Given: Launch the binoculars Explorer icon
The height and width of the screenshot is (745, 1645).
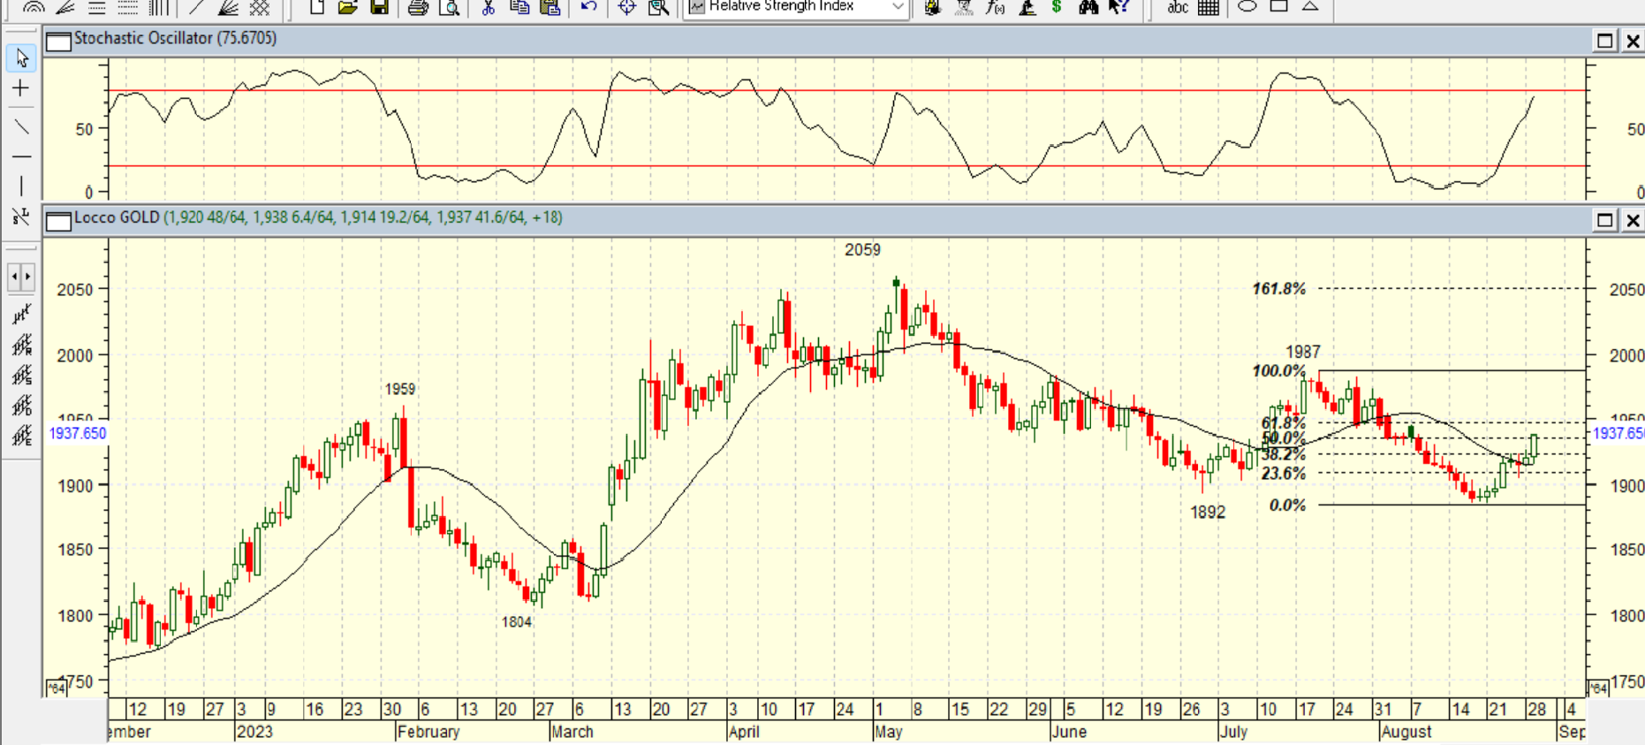Looking at the screenshot, I should coord(1088,7).
